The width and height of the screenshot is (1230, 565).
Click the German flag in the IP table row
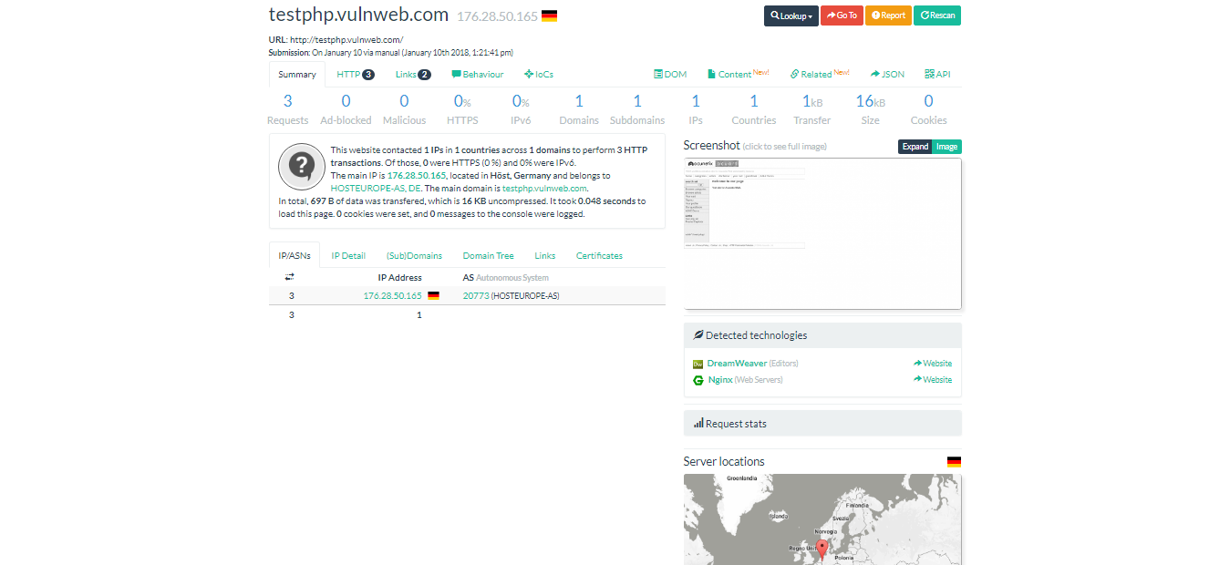point(433,296)
